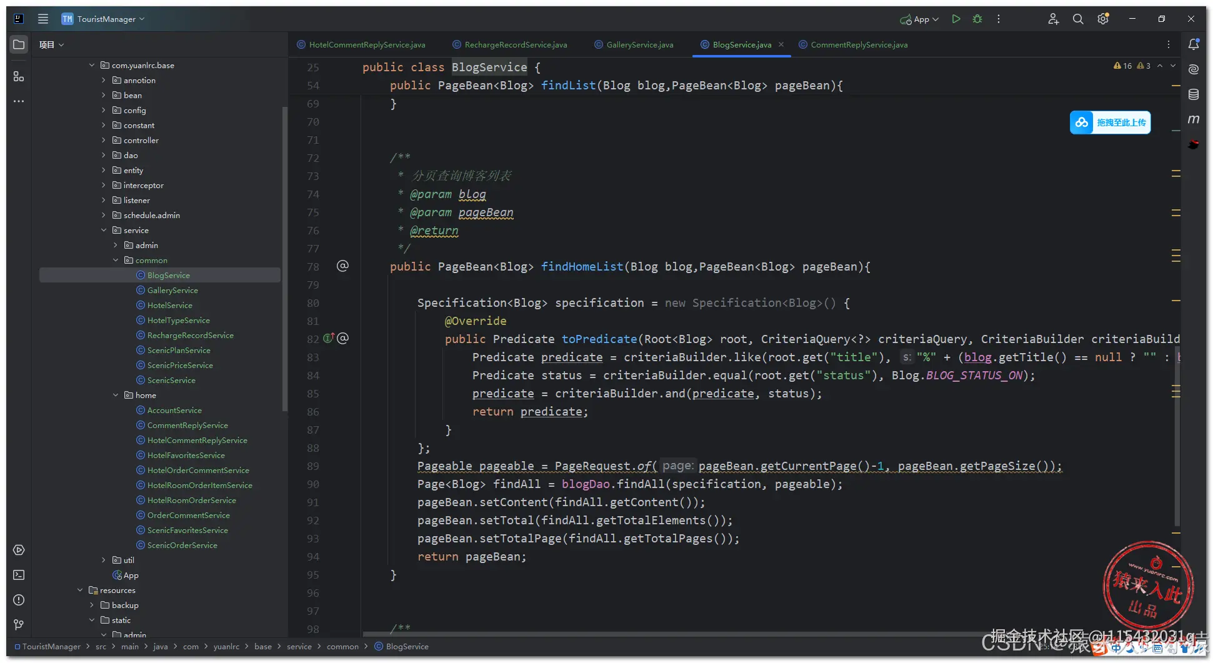The image size is (1213, 663).
Task: Switch to GalleryService.java tab
Action: [x=633, y=44]
